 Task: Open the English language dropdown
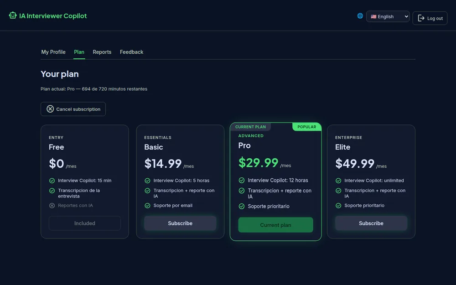click(388, 16)
